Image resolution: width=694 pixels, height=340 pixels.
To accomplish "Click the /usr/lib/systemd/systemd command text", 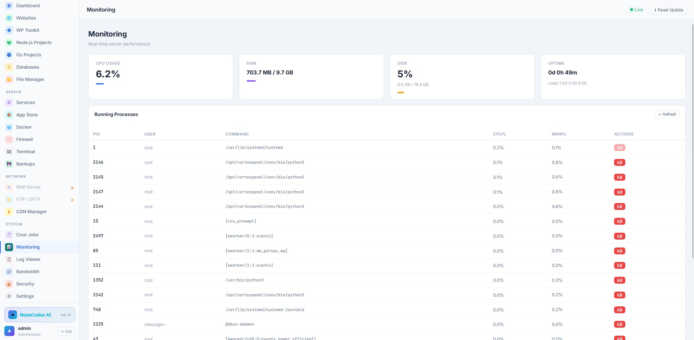I will click(x=254, y=148).
